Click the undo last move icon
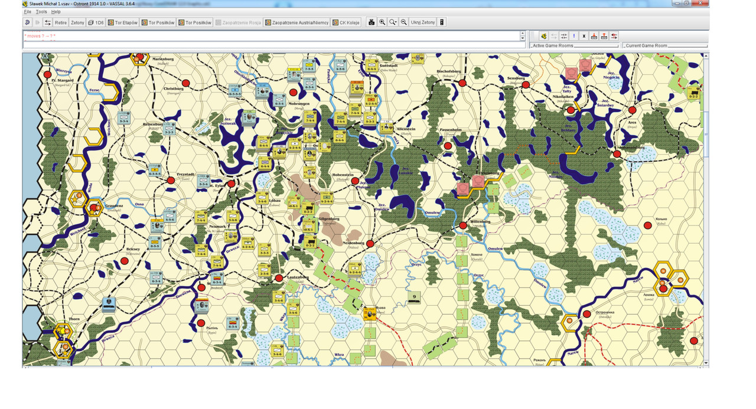756x409 pixels. [x=27, y=22]
